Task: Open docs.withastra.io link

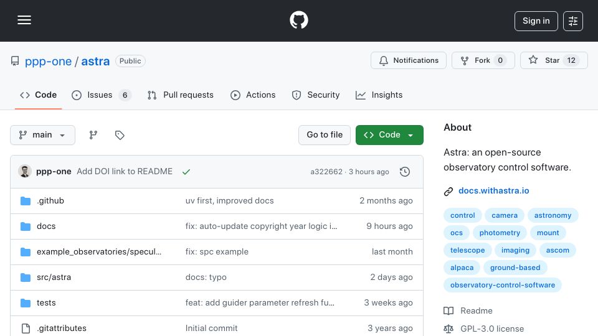Action: tap(493, 190)
